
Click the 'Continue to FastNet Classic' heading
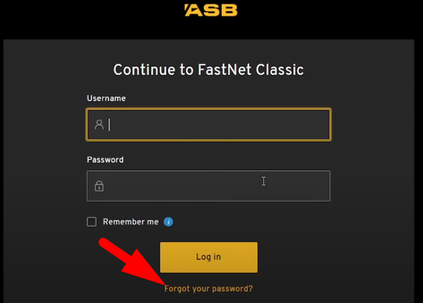pyautogui.click(x=208, y=70)
